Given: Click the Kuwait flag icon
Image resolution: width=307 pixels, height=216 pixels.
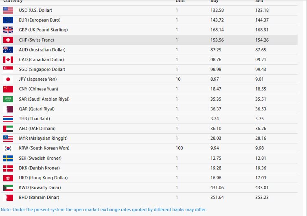Looking at the screenshot, I should pyautogui.click(x=8, y=187).
